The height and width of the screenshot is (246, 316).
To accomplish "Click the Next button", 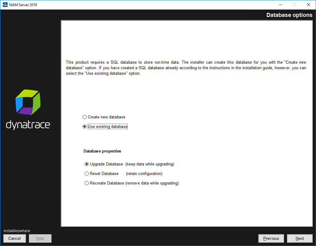I will pos(299,238).
